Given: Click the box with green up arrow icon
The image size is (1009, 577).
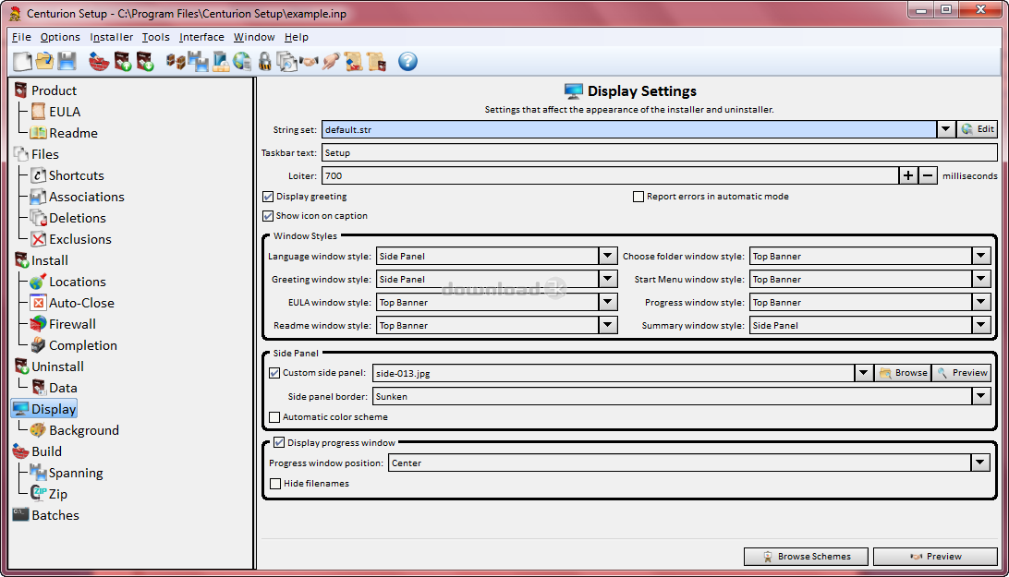Looking at the screenshot, I should pos(122,62).
